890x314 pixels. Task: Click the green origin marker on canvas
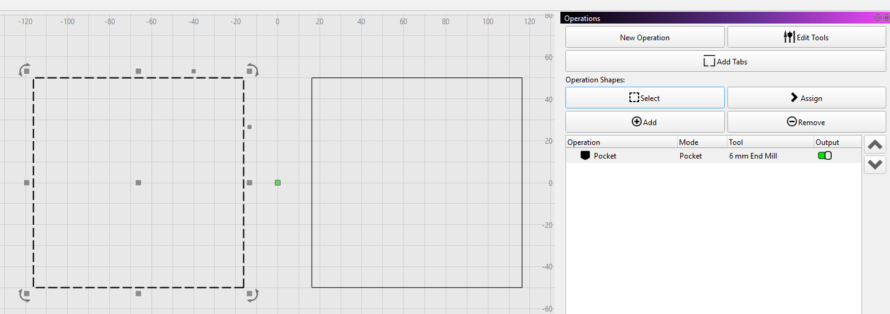pyautogui.click(x=277, y=183)
